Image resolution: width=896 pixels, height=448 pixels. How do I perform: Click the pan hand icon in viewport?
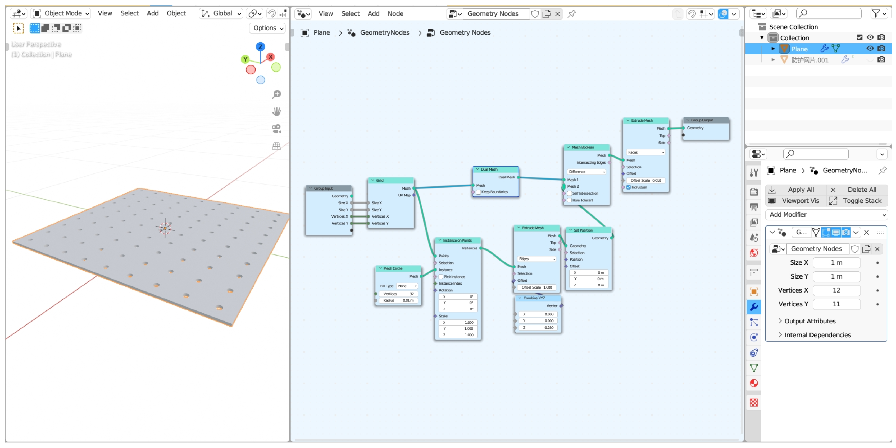click(x=276, y=111)
